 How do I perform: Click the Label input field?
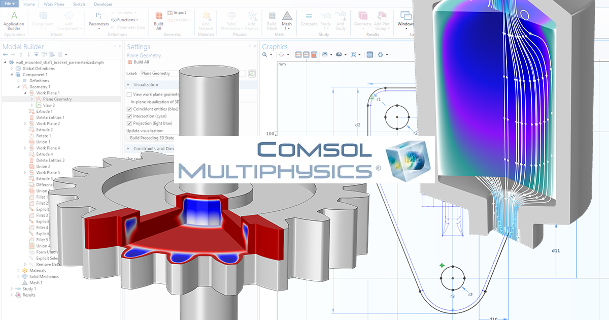[x=193, y=73]
